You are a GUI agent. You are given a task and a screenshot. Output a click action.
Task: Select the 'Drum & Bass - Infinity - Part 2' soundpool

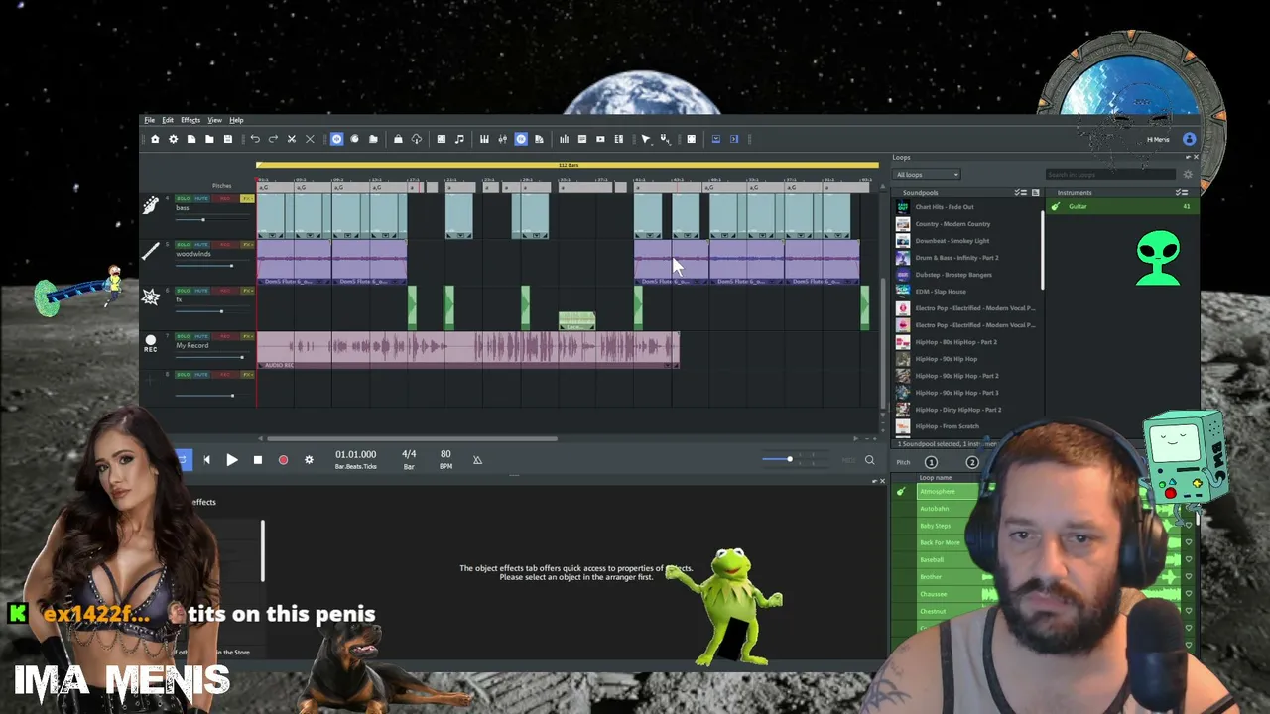(x=956, y=258)
